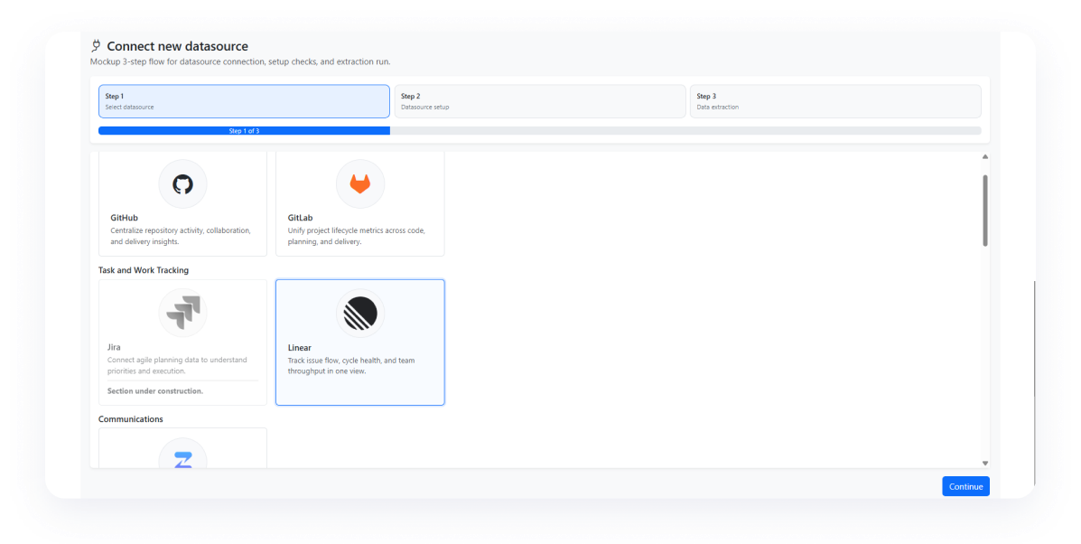This screenshot has width=1081, height=544.
Task: Click the Step 1 of 3 progress bar
Action: [x=244, y=130]
